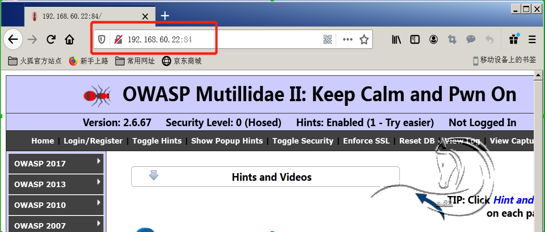Expand the OWASP 2010 menu
Screen dimensions: 545x232
56,205
